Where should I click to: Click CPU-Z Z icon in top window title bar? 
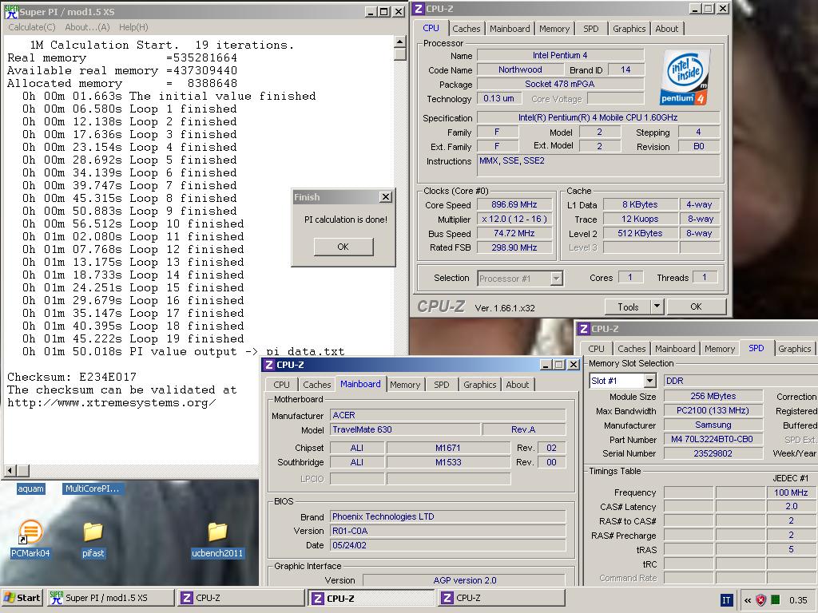point(419,9)
